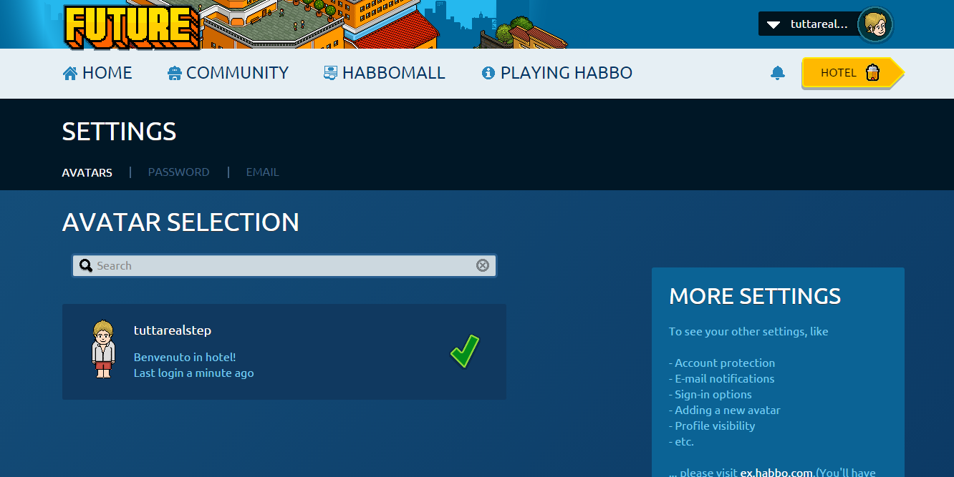Open notifications via the bell icon

[778, 72]
